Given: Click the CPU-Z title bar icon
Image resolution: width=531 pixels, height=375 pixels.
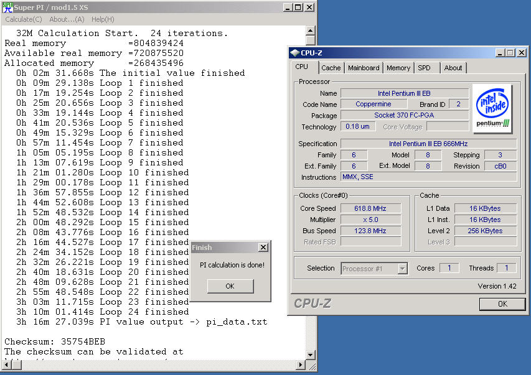Looking at the screenshot, I should [x=295, y=53].
